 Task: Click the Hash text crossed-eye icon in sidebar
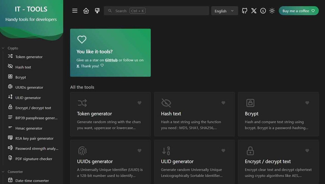pos(10,66)
